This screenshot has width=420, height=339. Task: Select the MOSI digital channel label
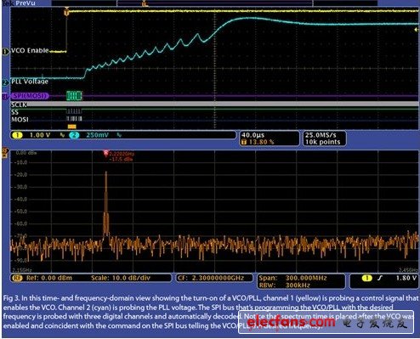[x=20, y=120]
